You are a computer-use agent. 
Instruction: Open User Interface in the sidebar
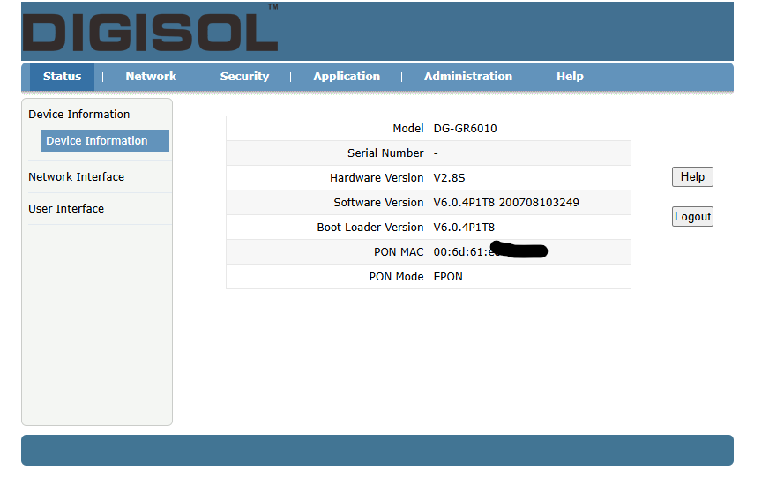point(66,208)
